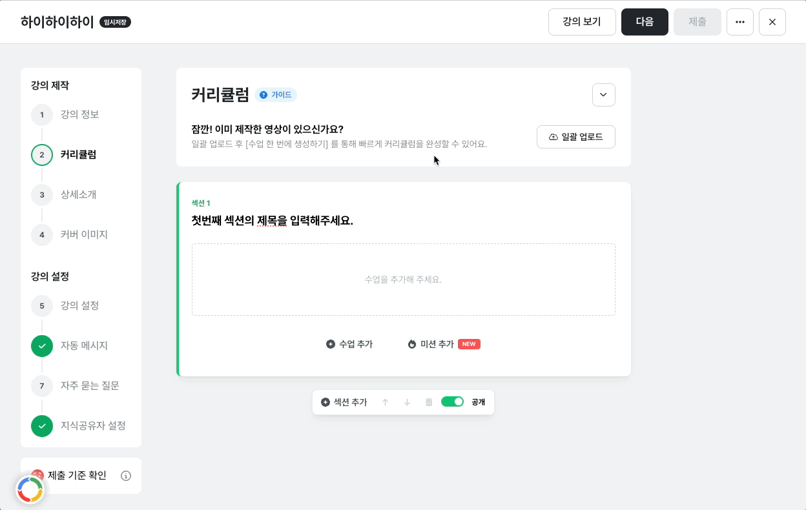
Task: Select step 2 커리큘럼
Action: point(65,155)
